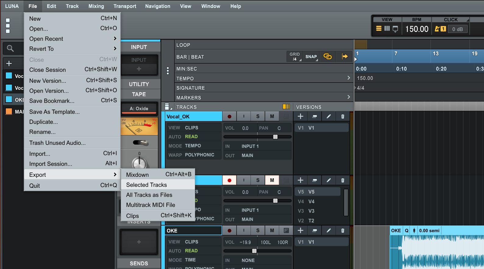Open the GRID /4 dropdown
The height and width of the screenshot is (269, 484).
(x=294, y=57)
